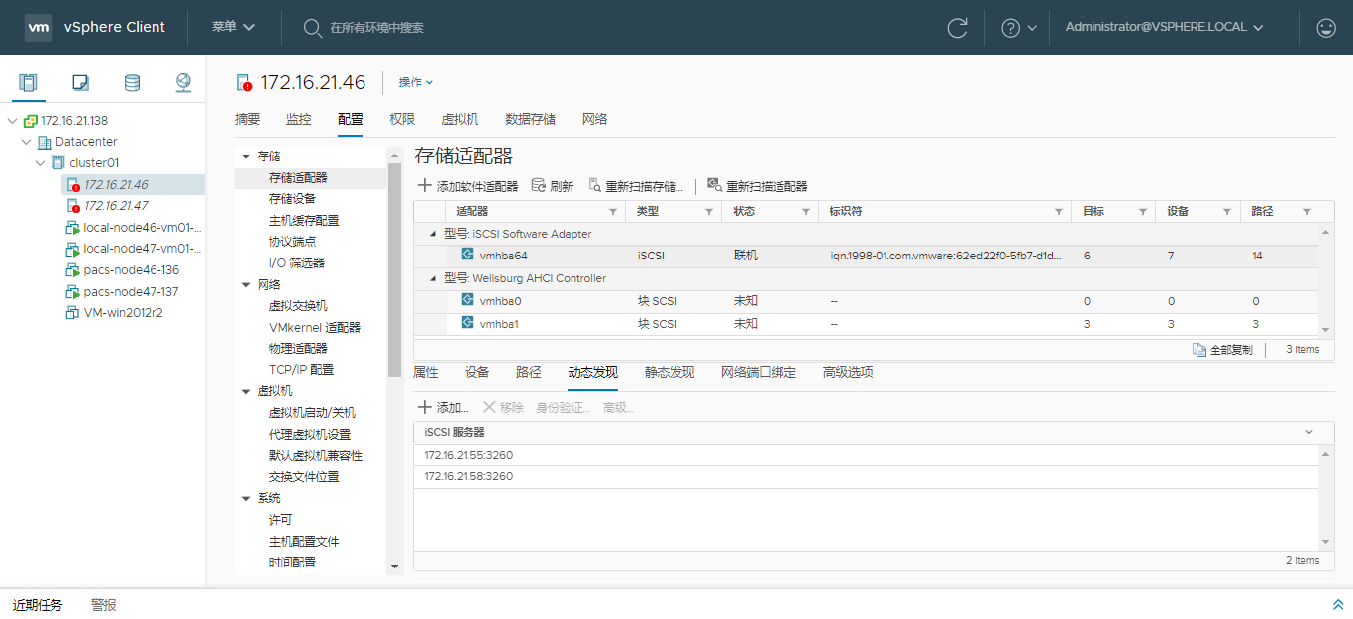Image resolution: width=1353 pixels, height=619 pixels.
Task: Open 虚拟交换机 in configuration menu
Action: tap(298, 306)
